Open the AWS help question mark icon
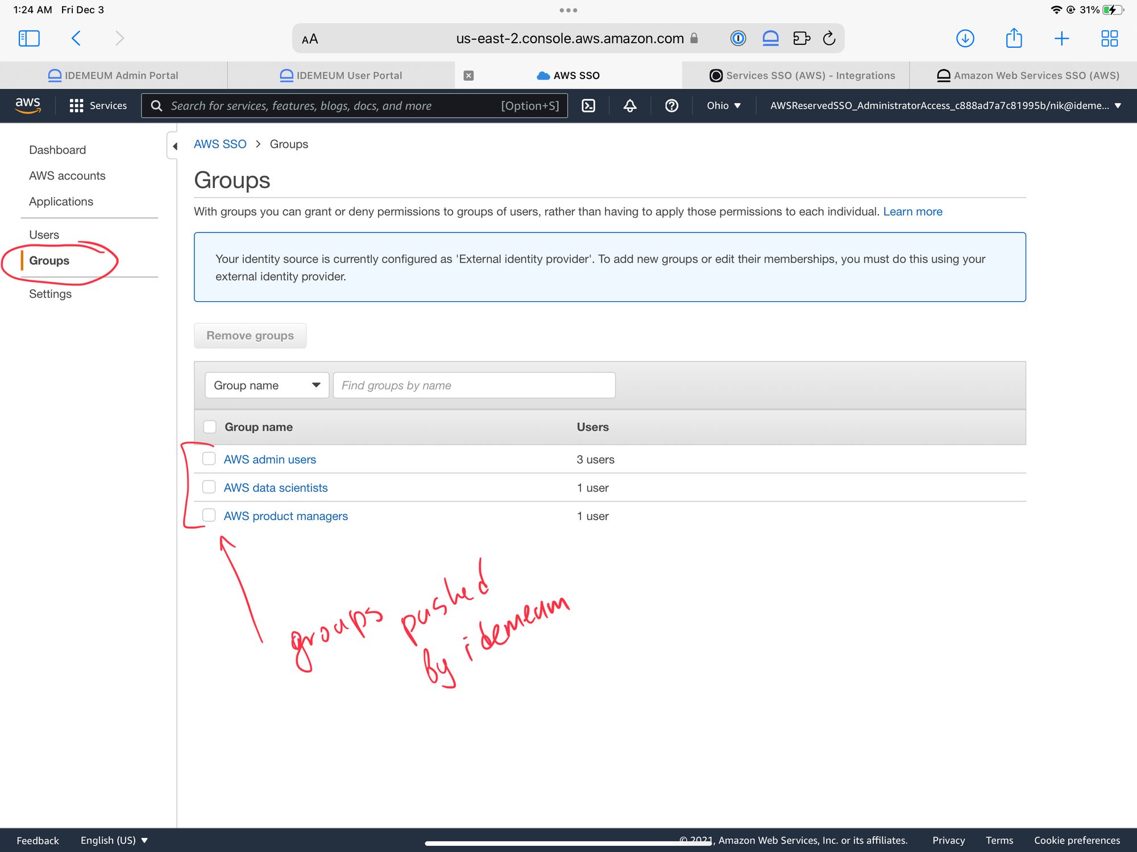 click(x=671, y=106)
